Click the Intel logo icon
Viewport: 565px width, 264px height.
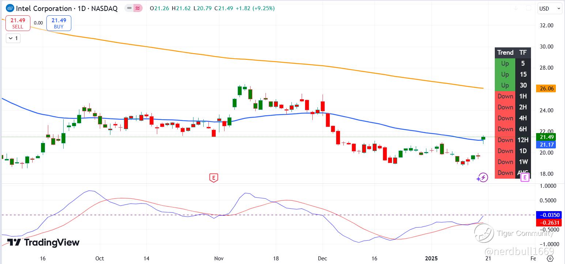(10, 8)
